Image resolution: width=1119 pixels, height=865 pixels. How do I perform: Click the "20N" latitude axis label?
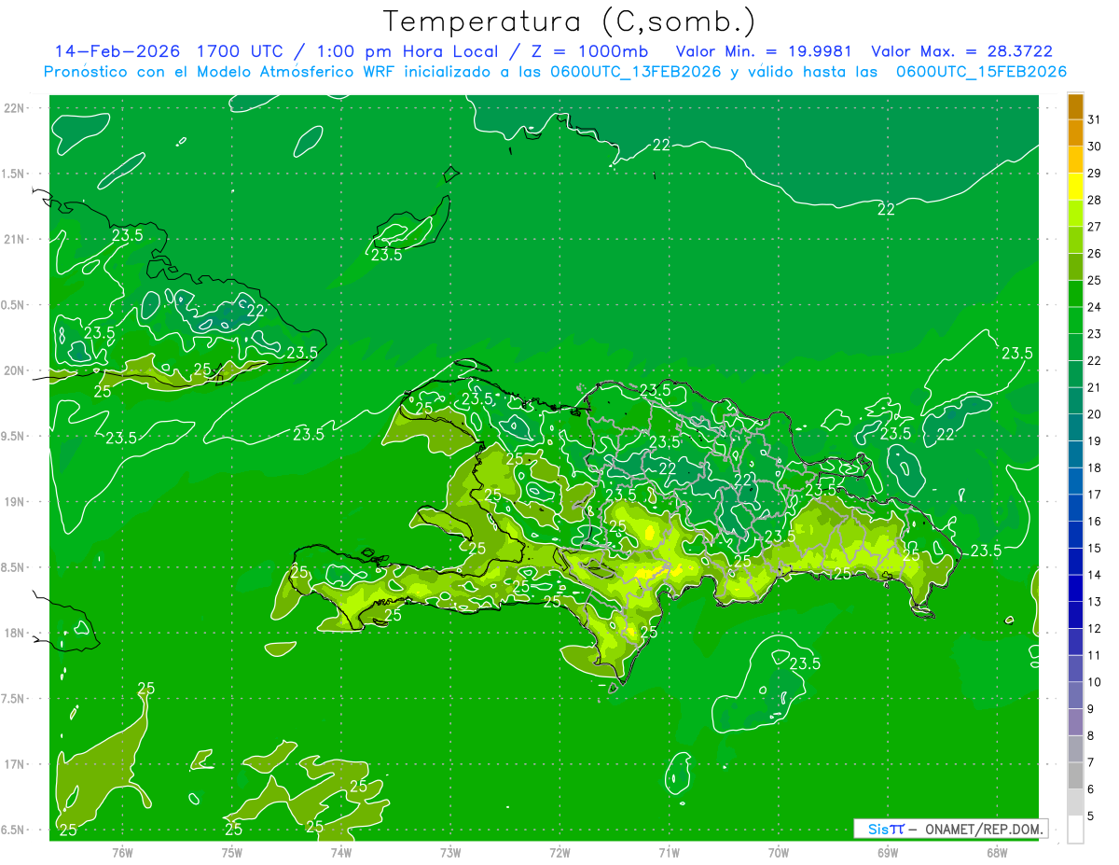click(x=15, y=370)
